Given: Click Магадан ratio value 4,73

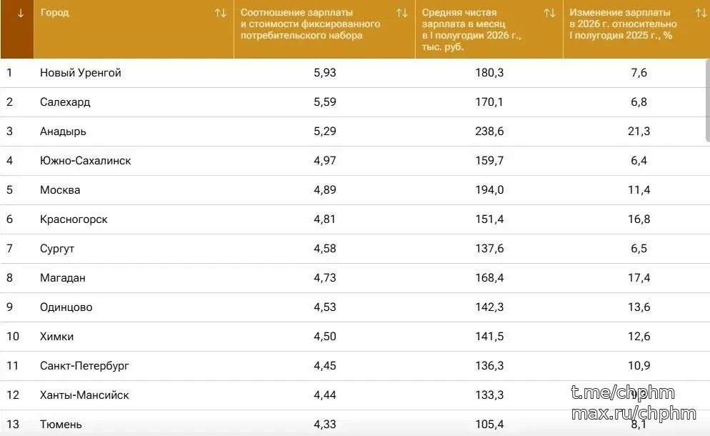Looking at the screenshot, I should point(325,278).
